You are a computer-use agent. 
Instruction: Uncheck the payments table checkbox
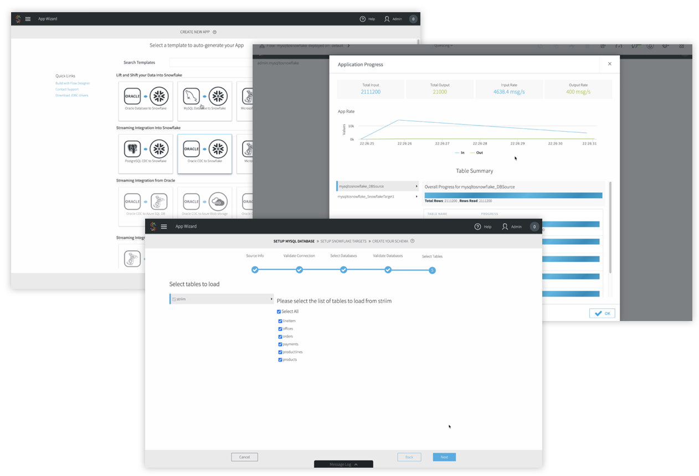point(280,344)
